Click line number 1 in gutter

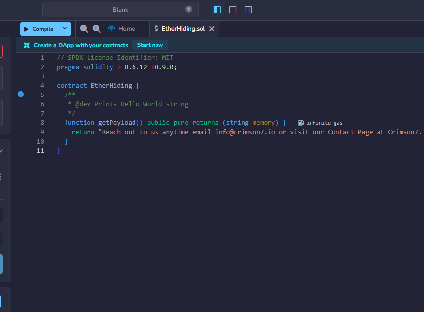pyautogui.click(x=42, y=58)
